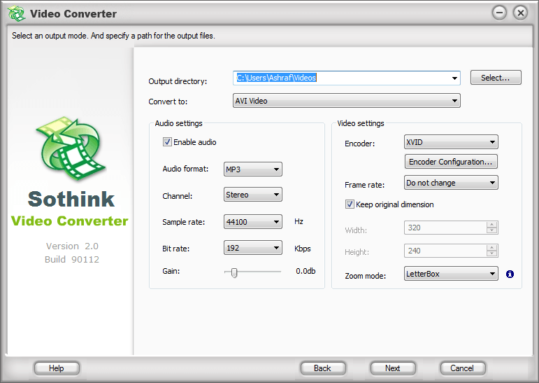This screenshot has height=383, width=539.
Task: Click Next to continue
Action: (393, 368)
